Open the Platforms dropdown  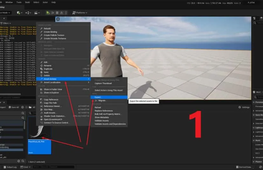pos(80,13)
